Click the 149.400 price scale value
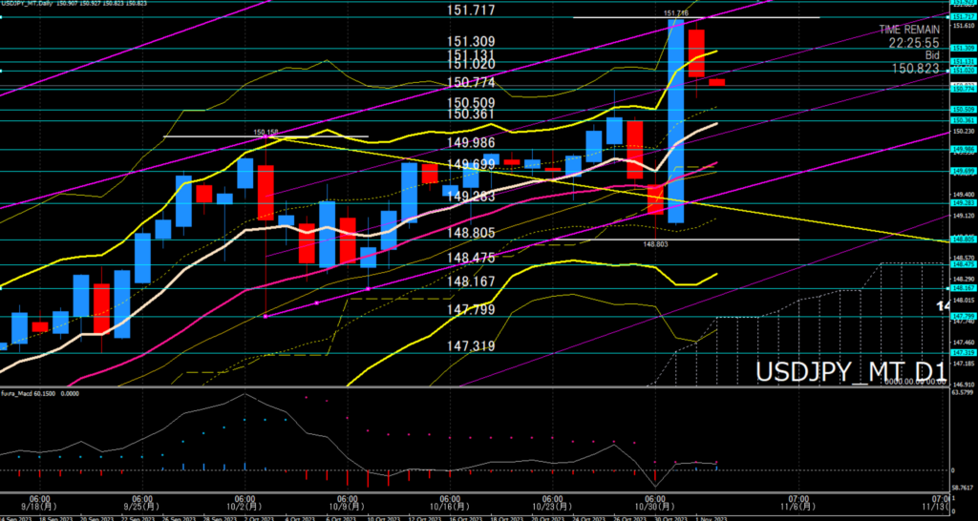Screen dimensions: 978x521 point(962,195)
